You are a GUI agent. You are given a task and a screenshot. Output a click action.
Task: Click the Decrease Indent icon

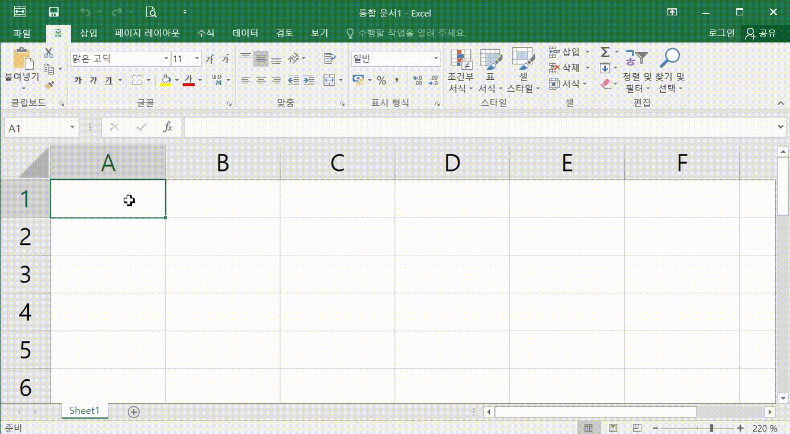(293, 80)
